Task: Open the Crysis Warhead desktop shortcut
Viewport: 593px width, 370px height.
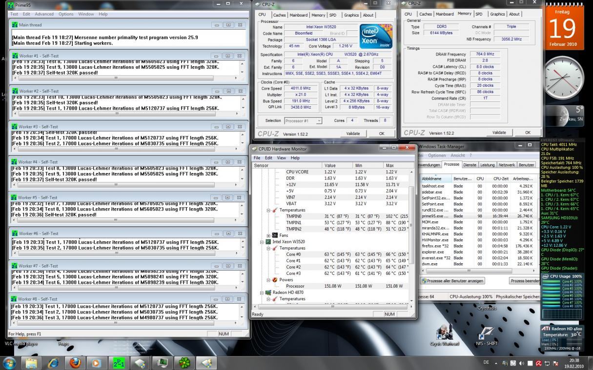Action: click(x=446, y=335)
